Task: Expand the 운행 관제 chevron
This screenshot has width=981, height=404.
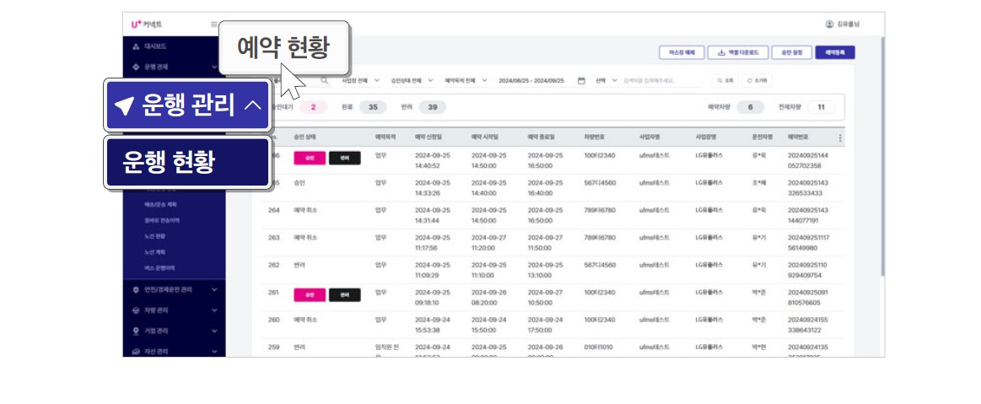Action: tap(214, 67)
